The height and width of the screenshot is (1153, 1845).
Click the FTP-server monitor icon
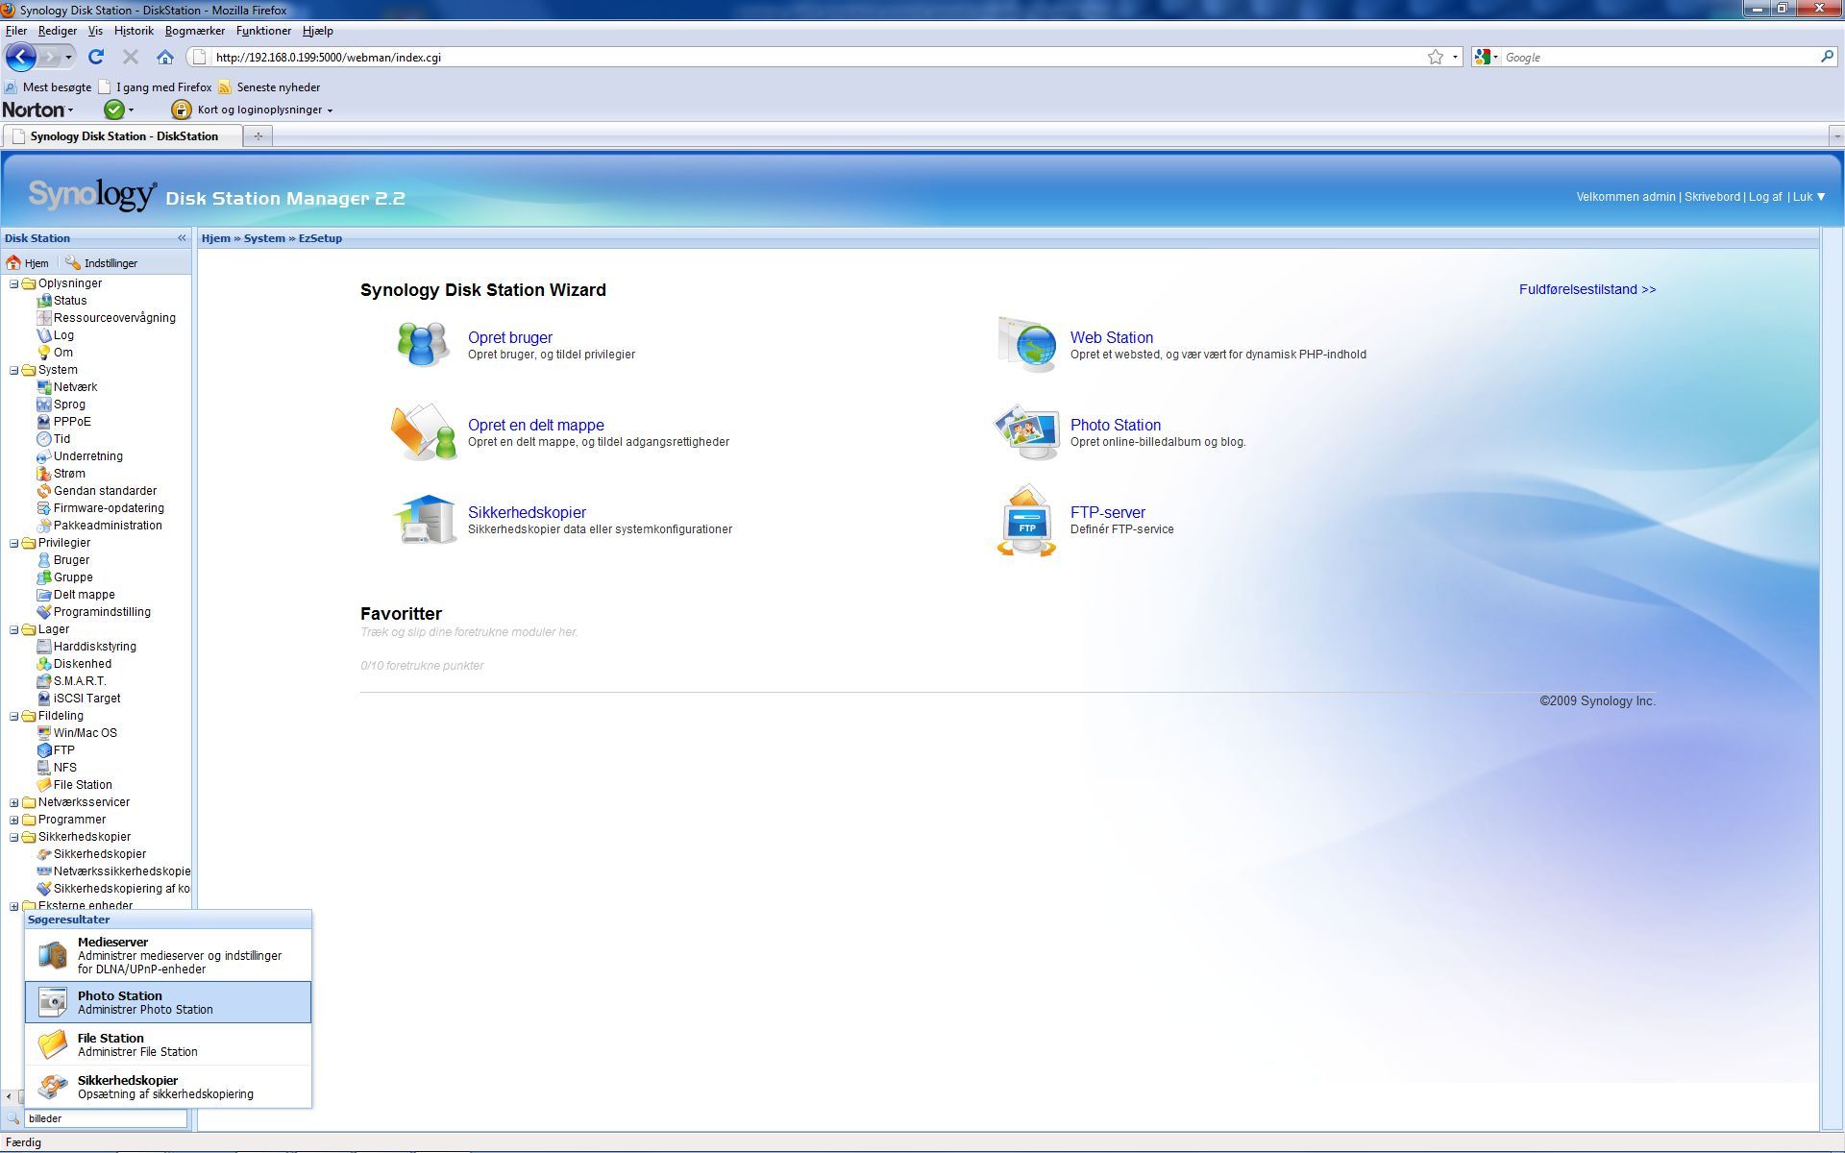(1026, 520)
